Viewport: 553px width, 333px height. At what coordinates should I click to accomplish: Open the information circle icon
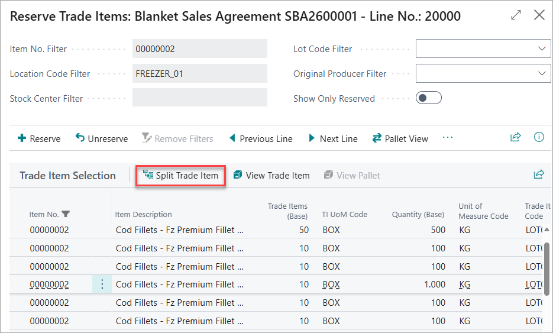539,137
